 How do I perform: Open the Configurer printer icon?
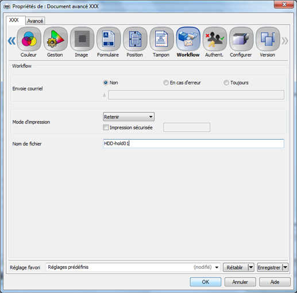(241, 39)
